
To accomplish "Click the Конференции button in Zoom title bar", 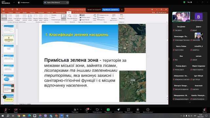I will point(24,2).
